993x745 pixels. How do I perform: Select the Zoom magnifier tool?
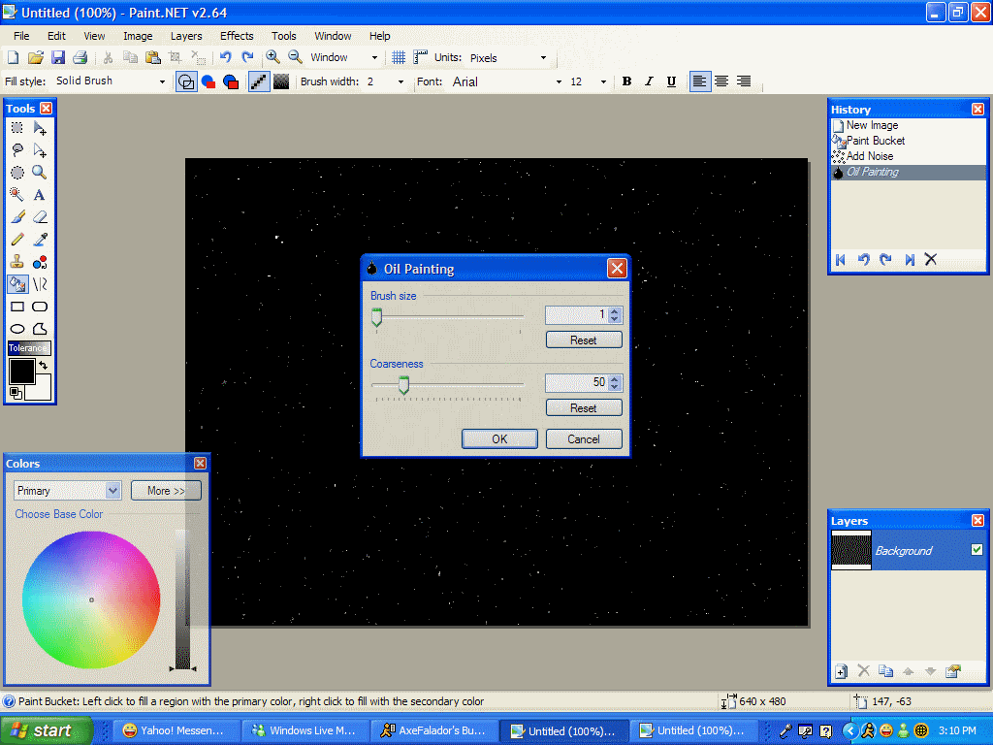click(40, 173)
